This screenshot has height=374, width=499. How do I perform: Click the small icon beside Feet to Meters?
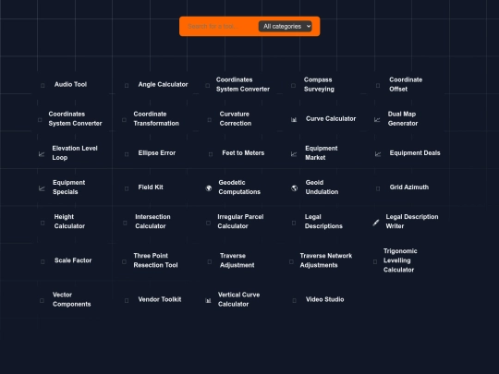pos(211,154)
